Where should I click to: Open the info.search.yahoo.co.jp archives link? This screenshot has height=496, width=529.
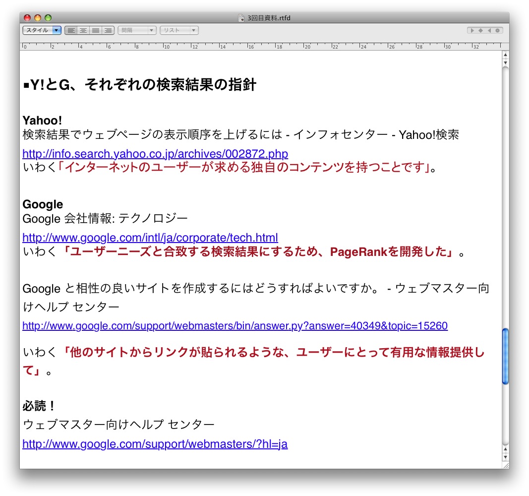tap(155, 154)
